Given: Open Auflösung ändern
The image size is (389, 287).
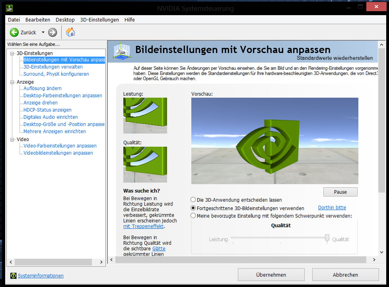Looking at the screenshot, I should click(x=43, y=88).
